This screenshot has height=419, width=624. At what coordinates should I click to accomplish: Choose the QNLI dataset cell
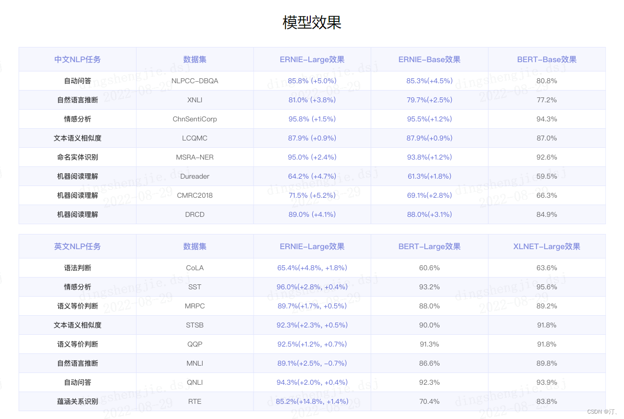195,382
